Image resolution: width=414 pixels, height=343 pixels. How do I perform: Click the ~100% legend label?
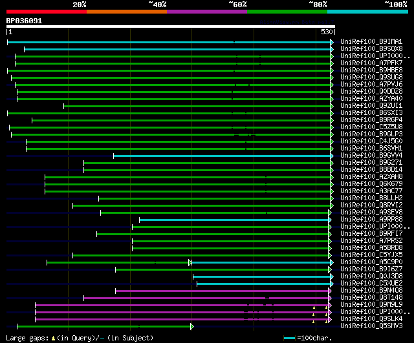(396, 5)
